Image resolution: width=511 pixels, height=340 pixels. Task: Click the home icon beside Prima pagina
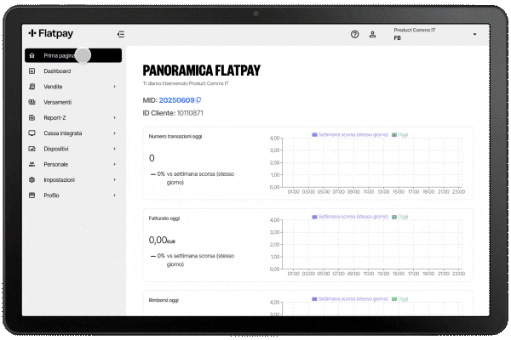(x=32, y=55)
